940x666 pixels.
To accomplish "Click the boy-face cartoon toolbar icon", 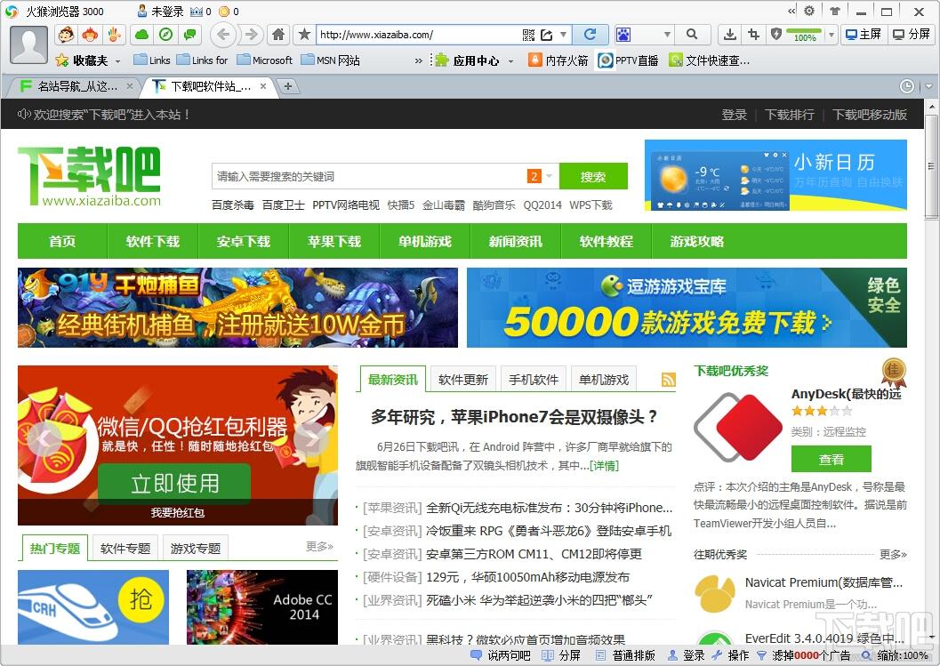I will 66,35.
